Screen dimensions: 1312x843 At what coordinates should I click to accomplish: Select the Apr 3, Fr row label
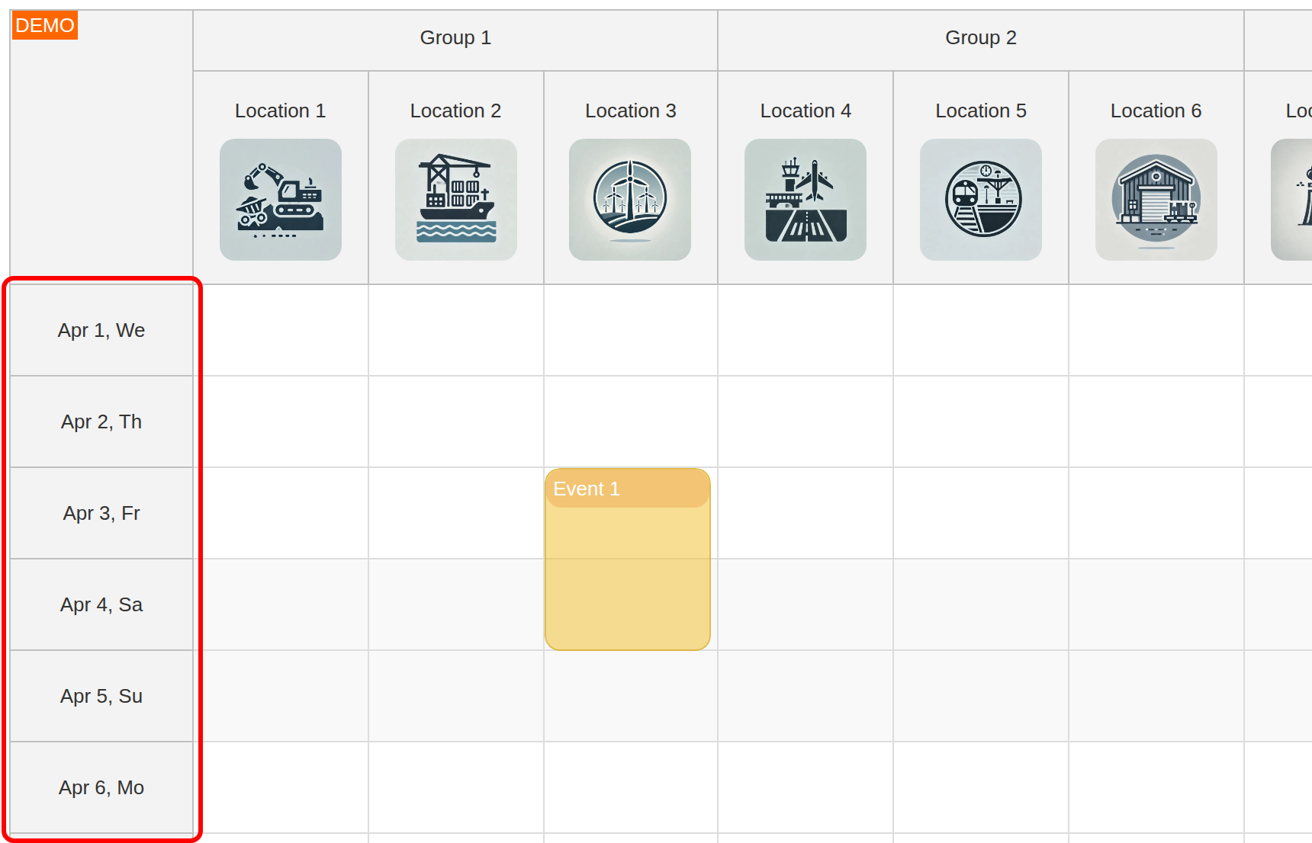tap(101, 513)
